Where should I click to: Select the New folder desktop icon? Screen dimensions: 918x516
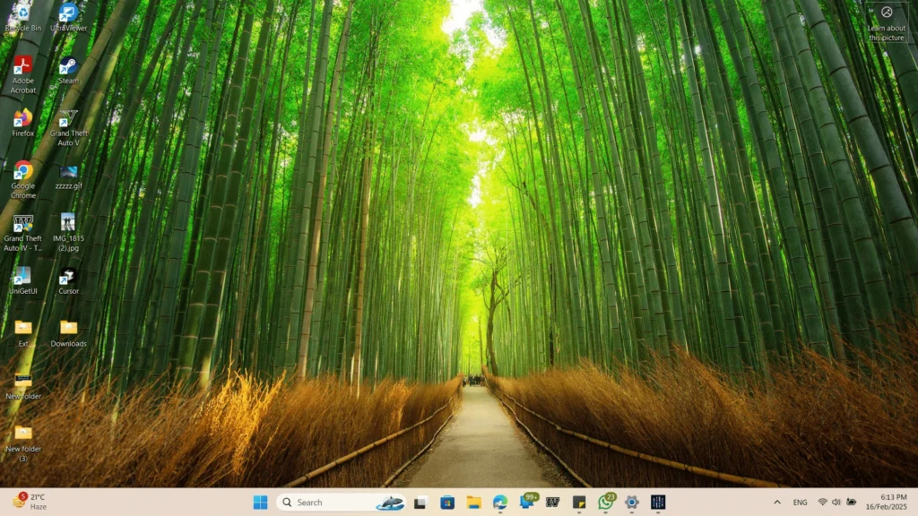(22, 386)
